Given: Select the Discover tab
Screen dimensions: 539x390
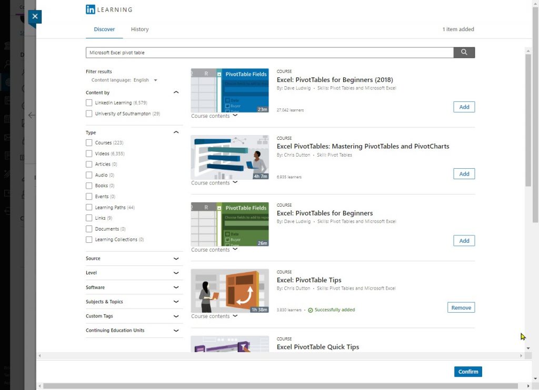Looking at the screenshot, I should (x=104, y=29).
